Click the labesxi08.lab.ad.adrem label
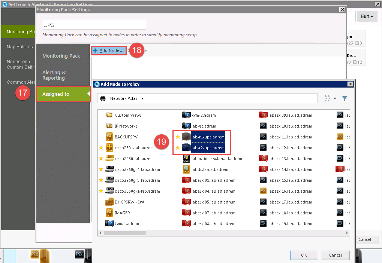Screen dimensions: 382x263 click(x=213, y=224)
